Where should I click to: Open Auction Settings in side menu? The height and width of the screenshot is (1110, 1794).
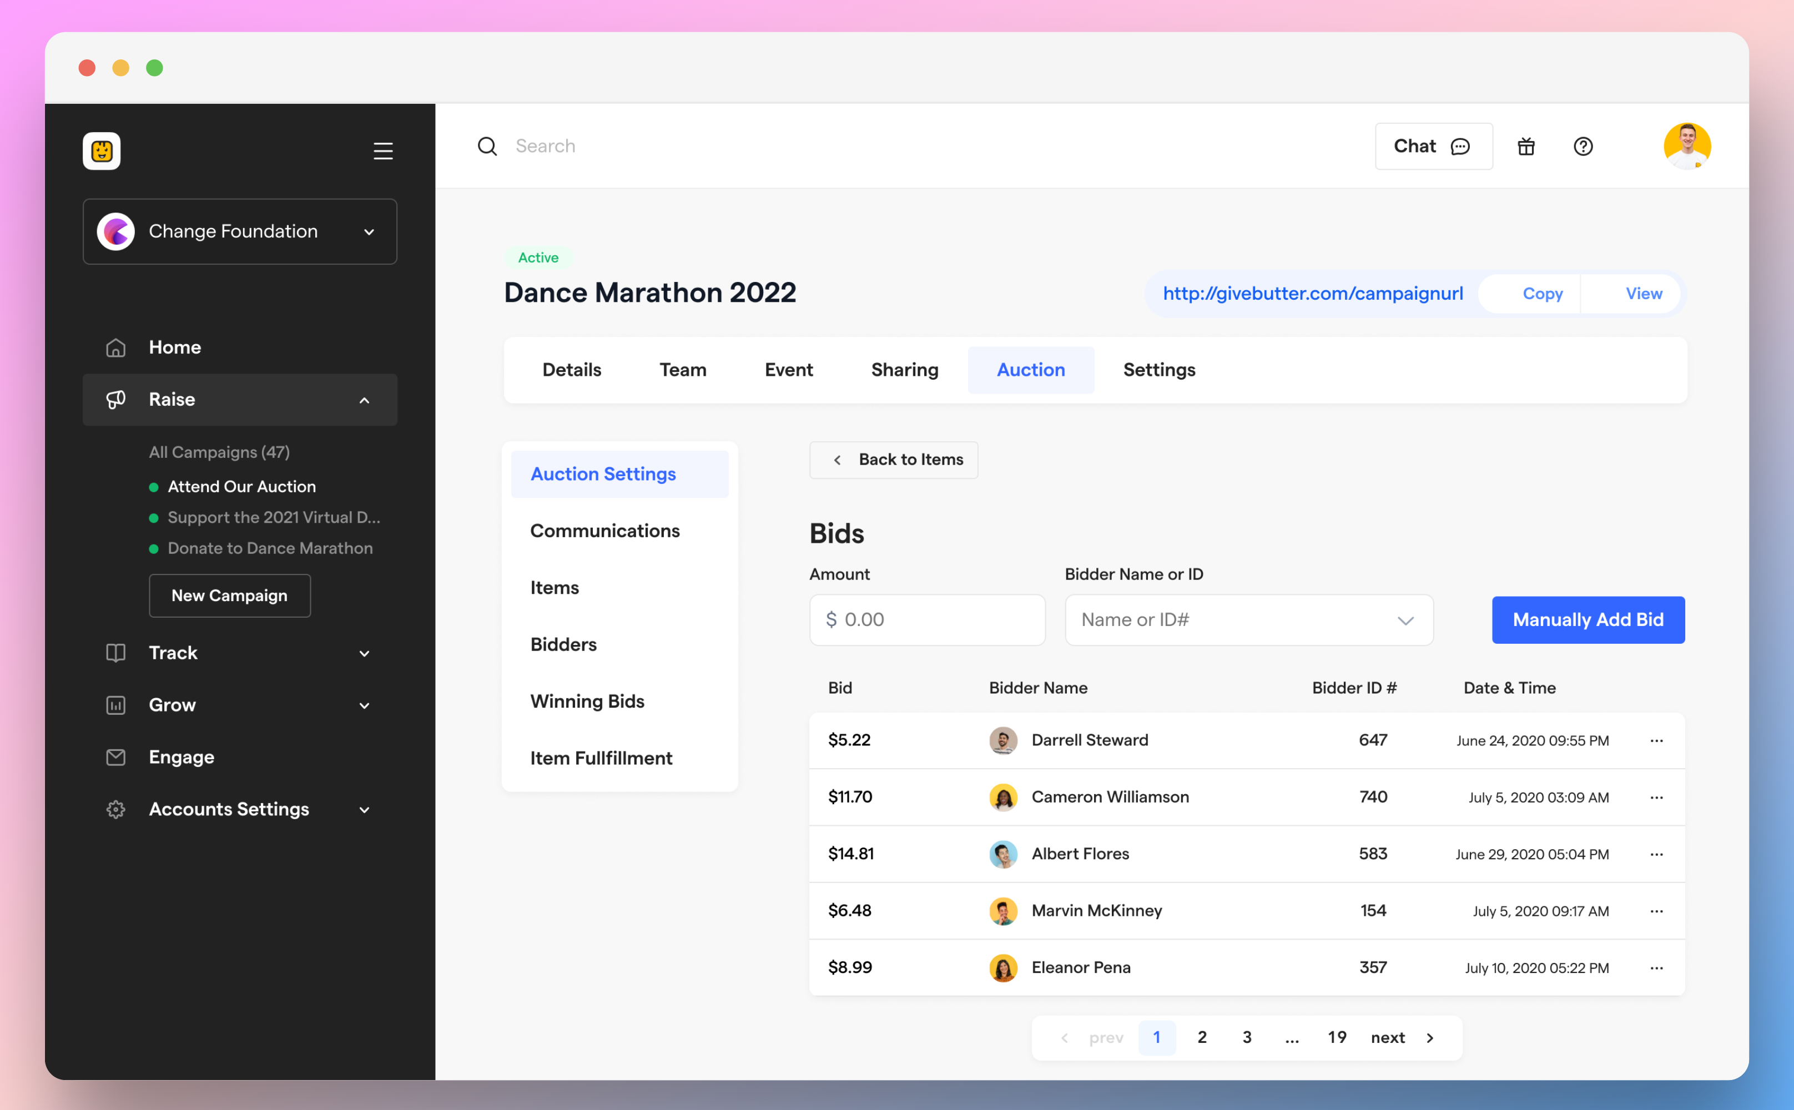pyautogui.click(x=619, y=474)
